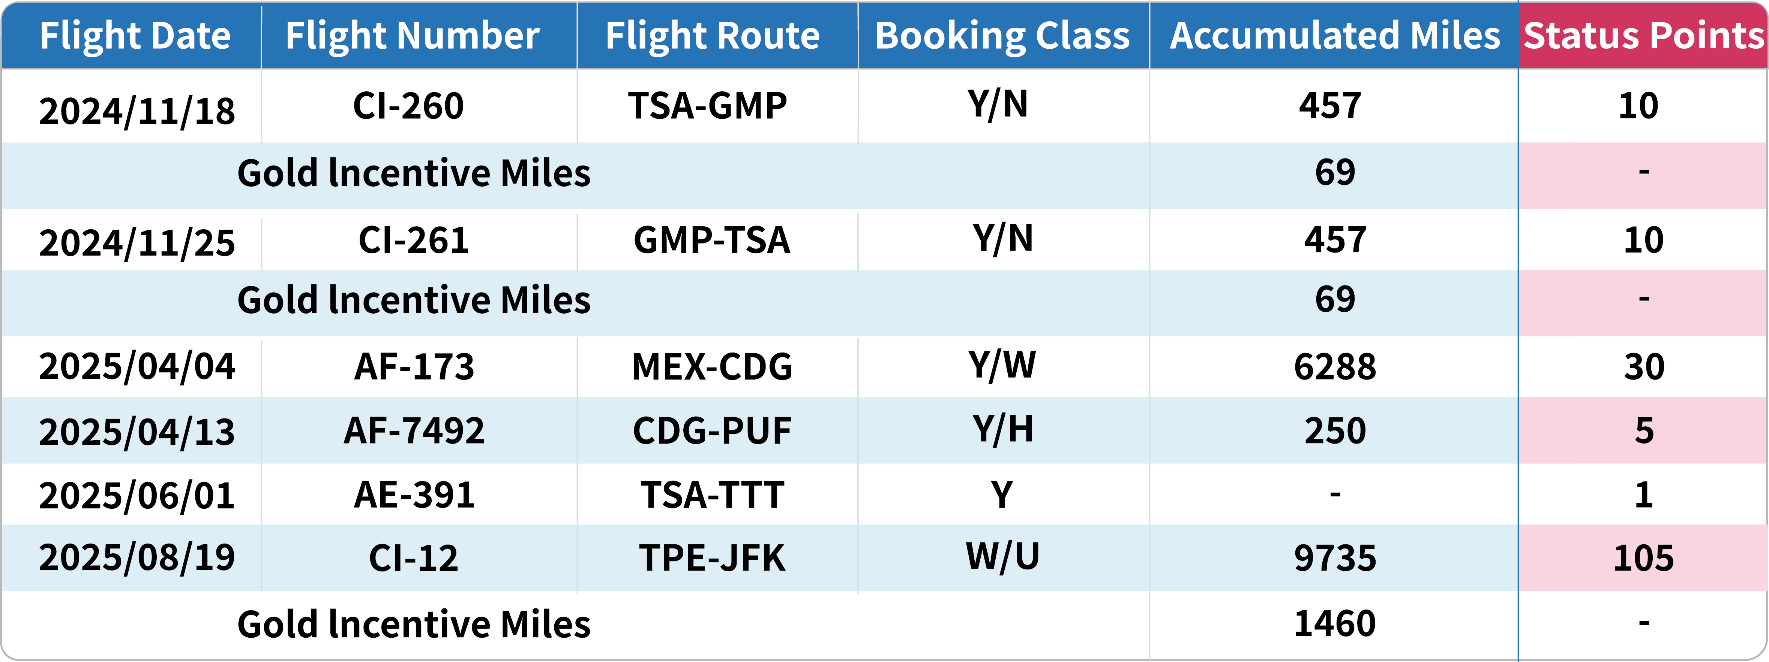Click the Flight Date column header
The width and height of the screenshot is (1769, 662).
point(135,36)
